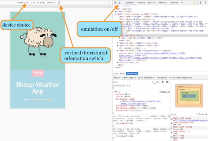Viewport: 208px width, 141px height.
Task: Enable the Show all checkbox
Action: (x=197, y=114)
